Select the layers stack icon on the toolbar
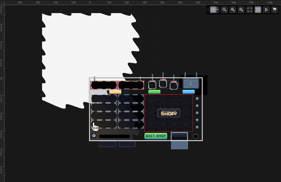Screen dimensions: 281x182 pos(275,10)
